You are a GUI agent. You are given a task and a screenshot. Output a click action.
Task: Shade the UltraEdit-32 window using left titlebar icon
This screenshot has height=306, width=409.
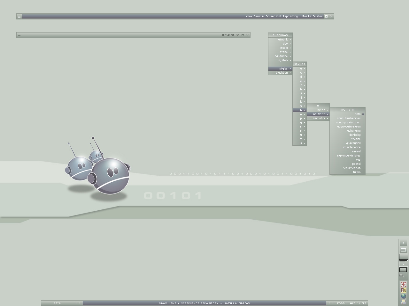(x=19, y=35)
